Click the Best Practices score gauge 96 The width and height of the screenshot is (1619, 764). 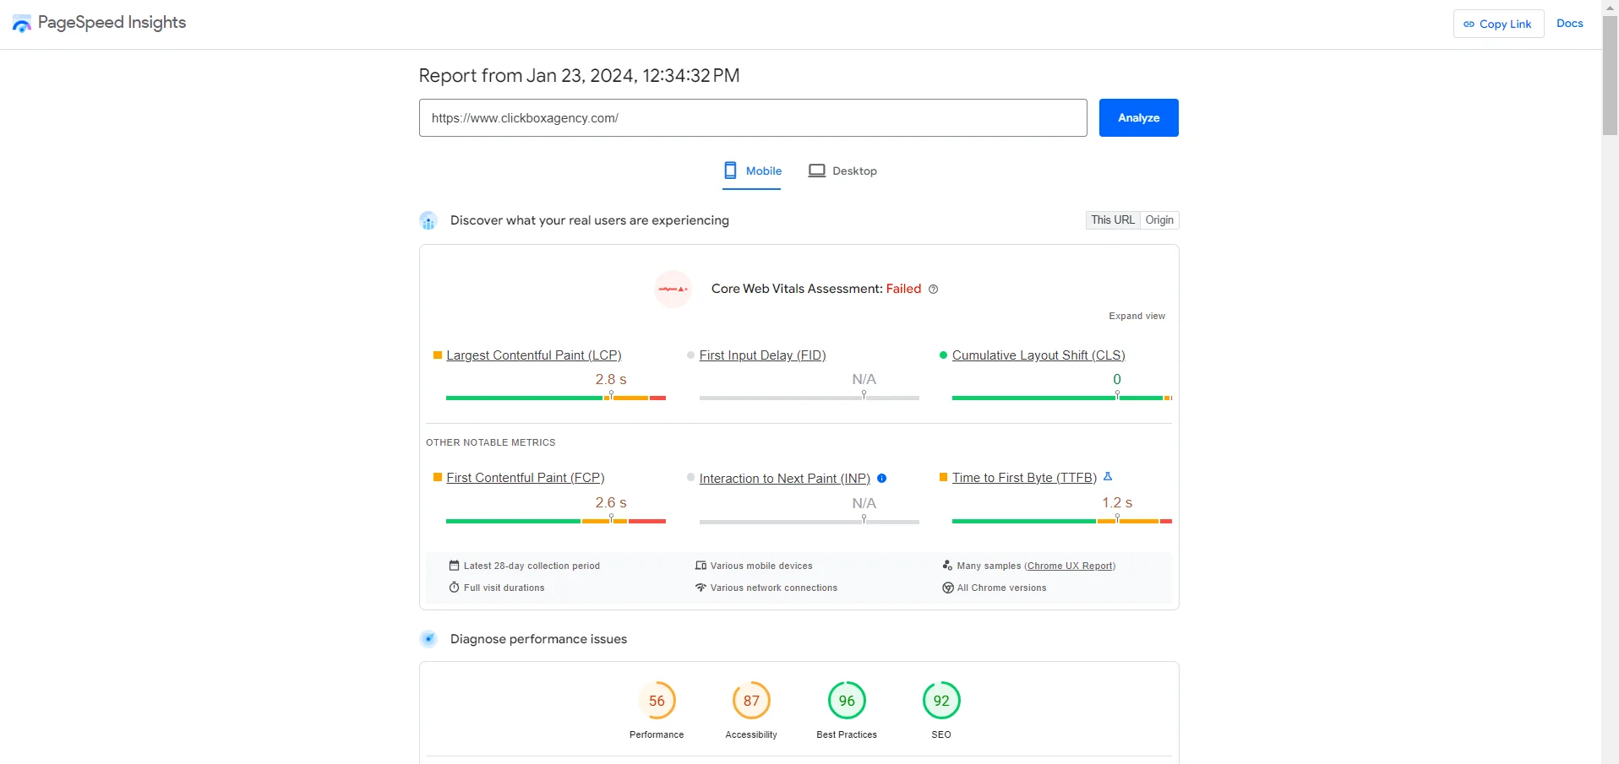pos(847,701)
